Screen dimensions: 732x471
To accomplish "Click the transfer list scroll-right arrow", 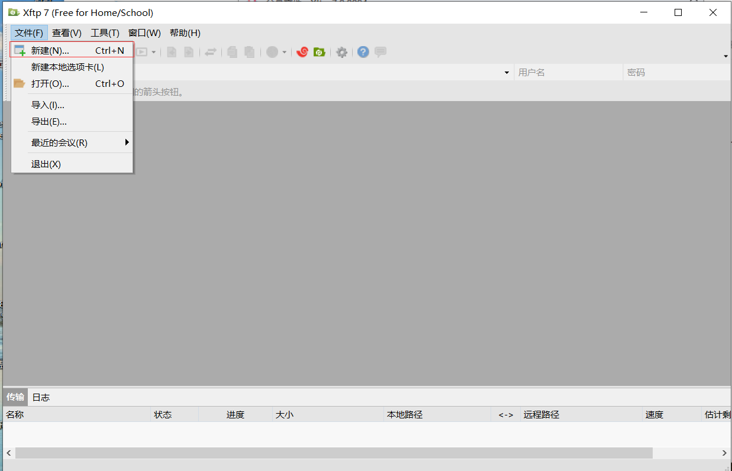I will (724, 453).
